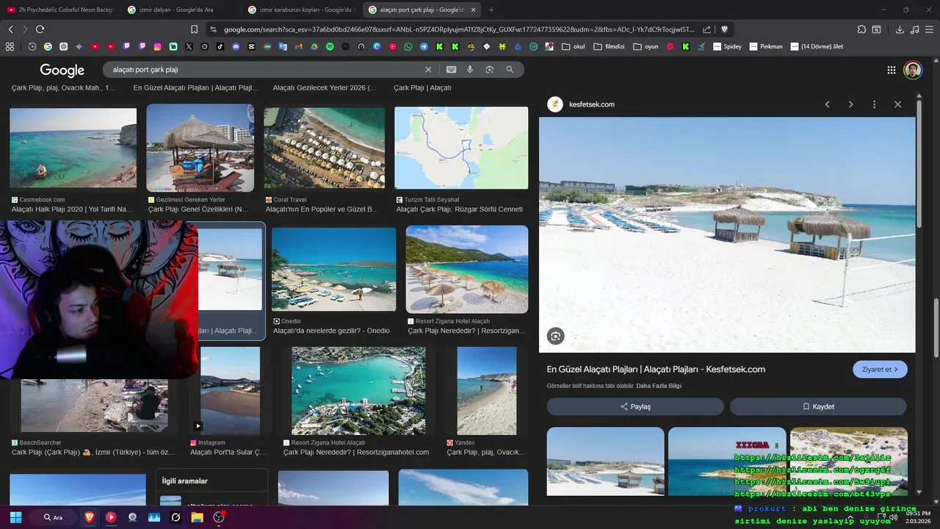The height and width of the screenshot is (529, 940).
Task: Go back to the previous page
Action: 10,29
